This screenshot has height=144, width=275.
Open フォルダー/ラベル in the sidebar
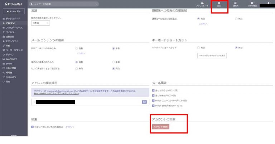(14, 28)
